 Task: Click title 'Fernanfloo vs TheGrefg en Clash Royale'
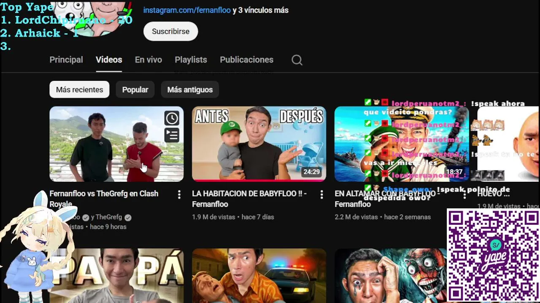[x=104, y=199]
